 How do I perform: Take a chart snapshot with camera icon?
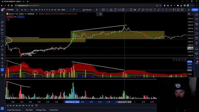(x=189, y=10)
